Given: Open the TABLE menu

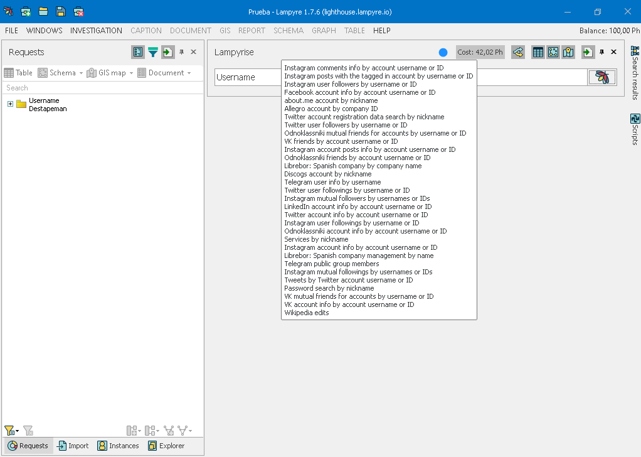Looking at the screenshot, I should [354, 31].
